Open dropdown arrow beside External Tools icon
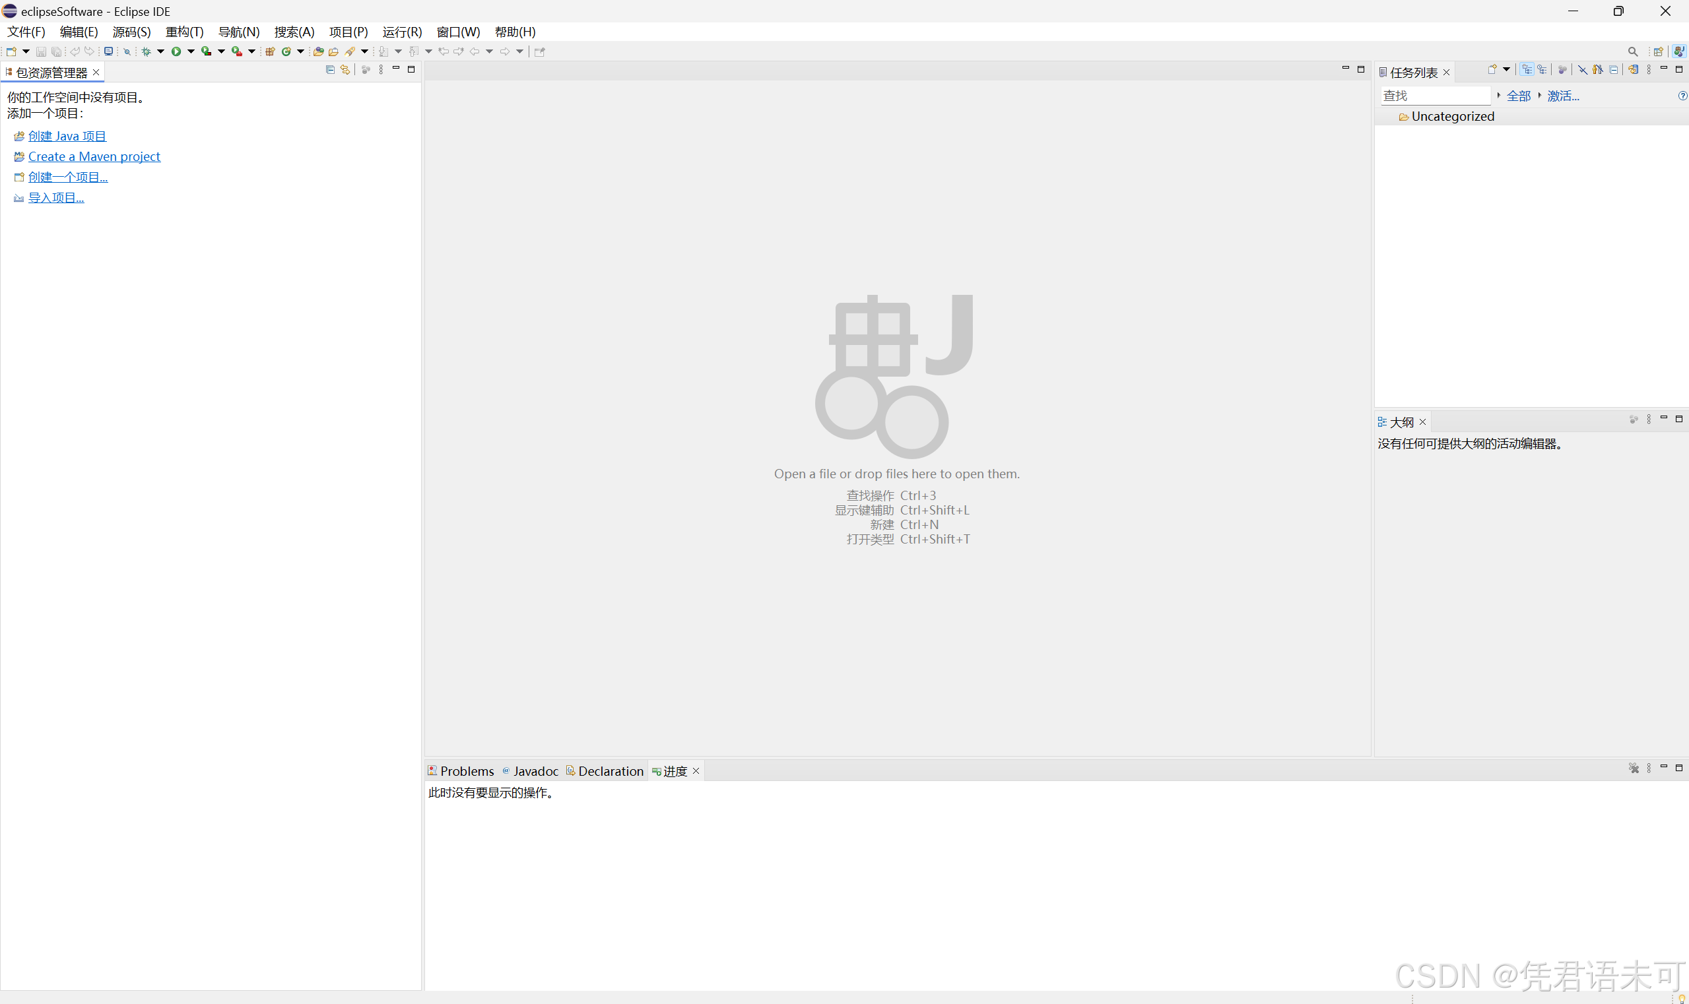This screenshot has height=1004, width=1689. (252, 51)
